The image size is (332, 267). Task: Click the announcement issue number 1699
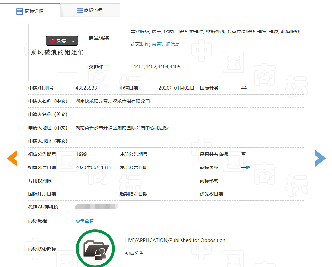pos(81,154)
